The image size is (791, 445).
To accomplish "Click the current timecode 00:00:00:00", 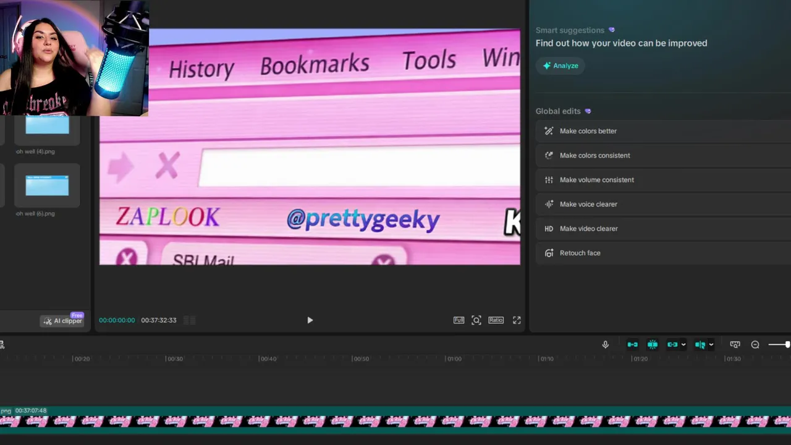I will click(117, 320).
